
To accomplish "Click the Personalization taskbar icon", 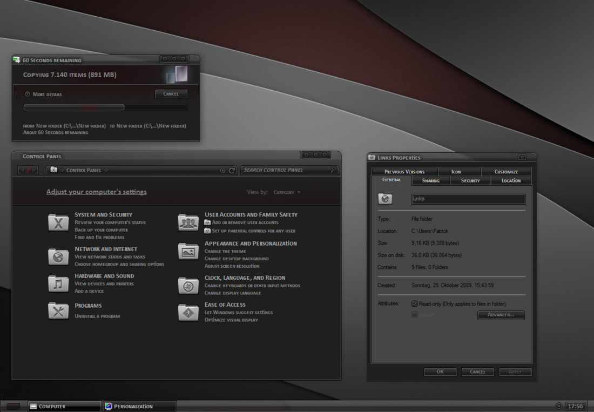I will click(x=109, y=406).
